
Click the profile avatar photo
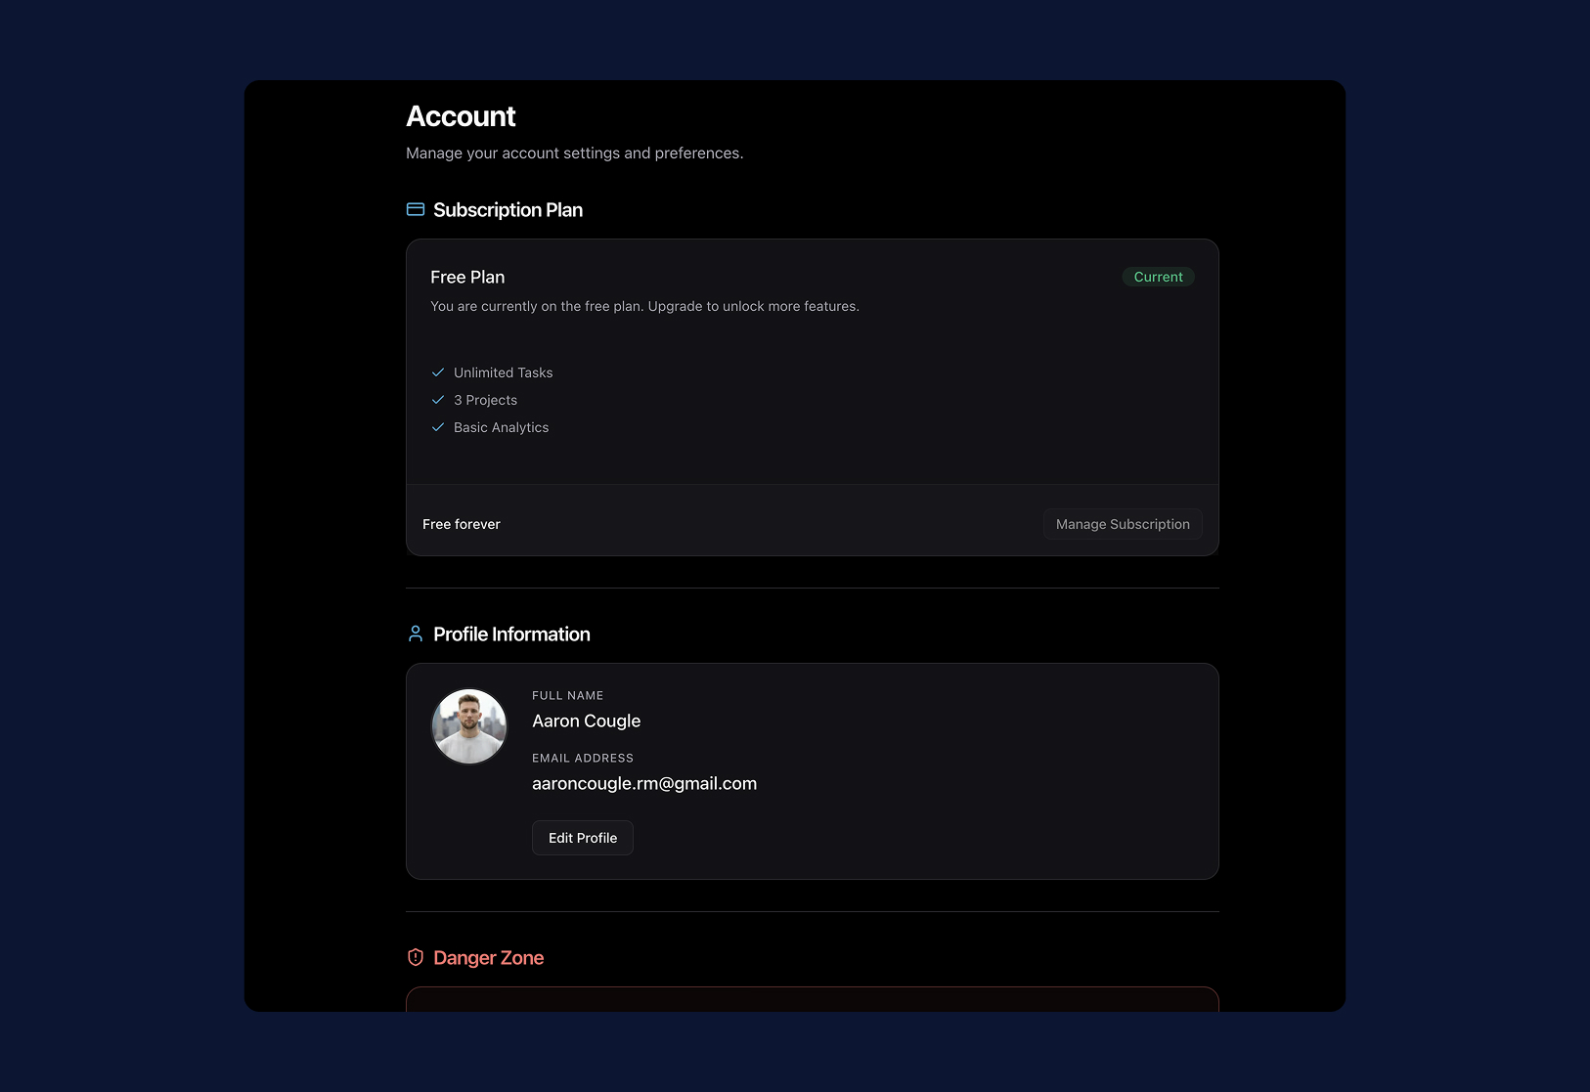[469, 726]
